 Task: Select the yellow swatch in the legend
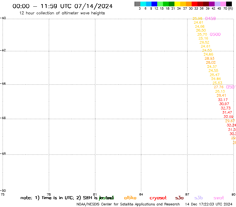click(x=177, y=4)
